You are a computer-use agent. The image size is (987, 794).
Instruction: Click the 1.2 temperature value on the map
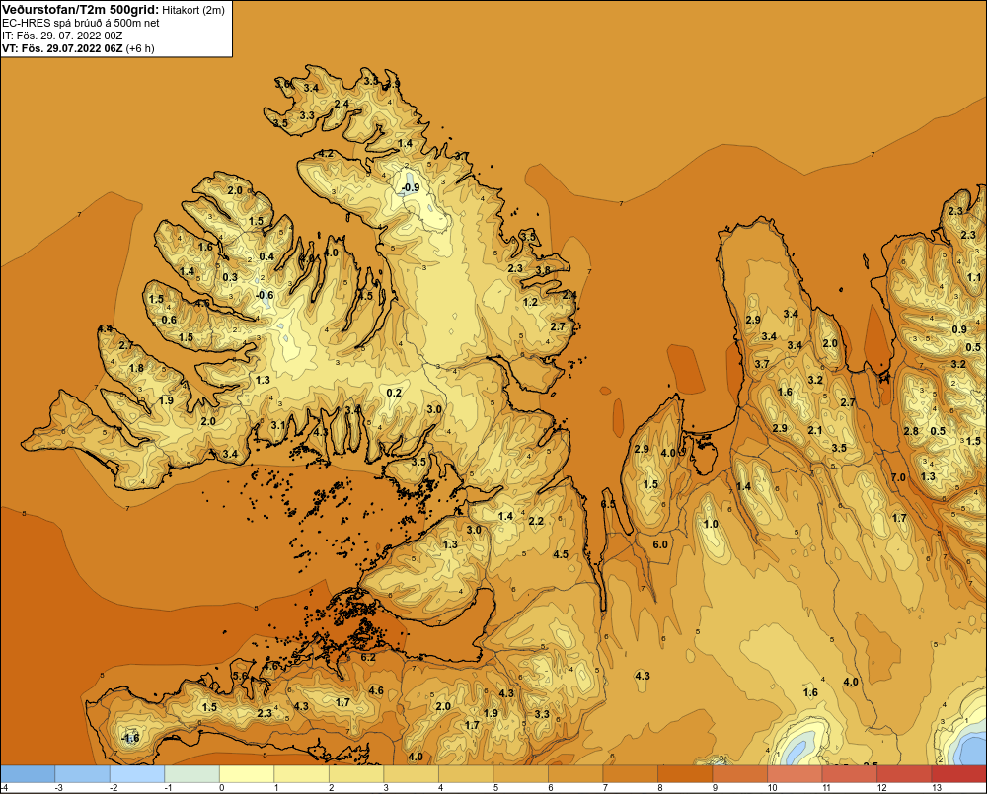pyautogui.click(x=531, y=302)
